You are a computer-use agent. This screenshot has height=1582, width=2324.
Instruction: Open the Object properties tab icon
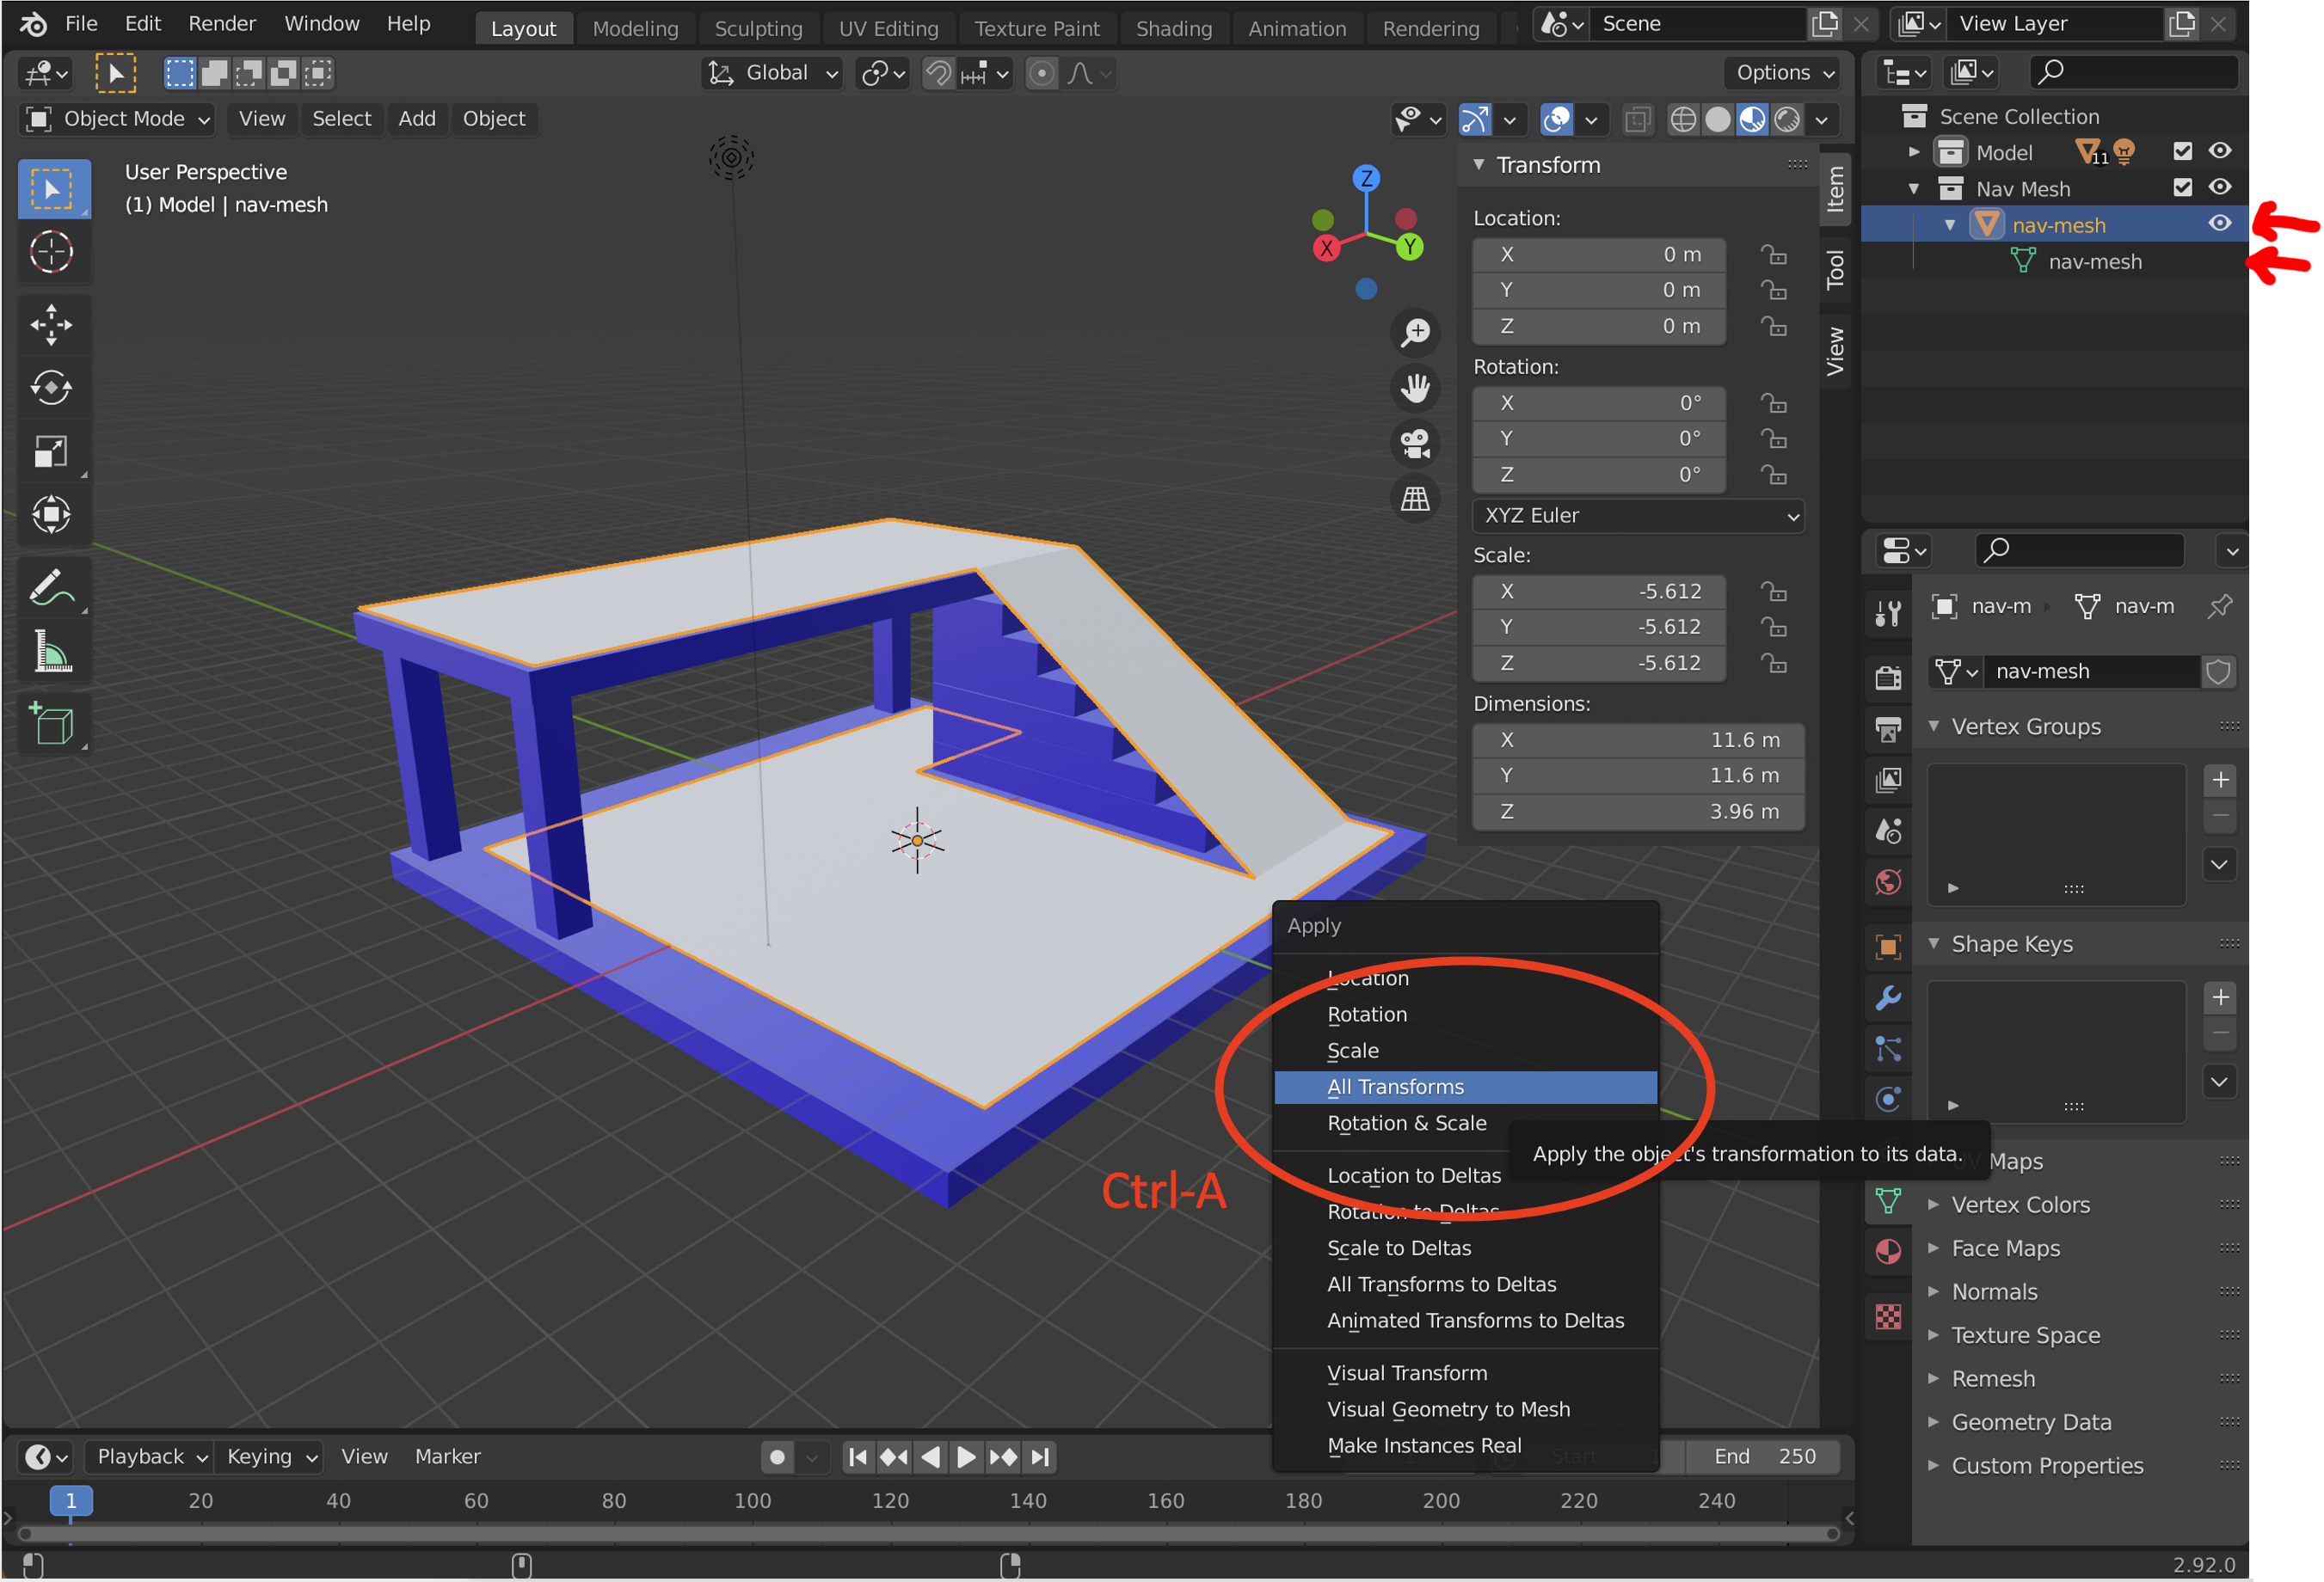point(1888,947)
